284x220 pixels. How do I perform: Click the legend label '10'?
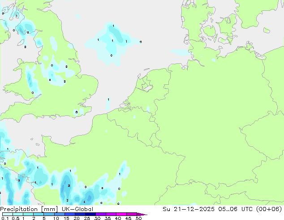pos(56,218)
